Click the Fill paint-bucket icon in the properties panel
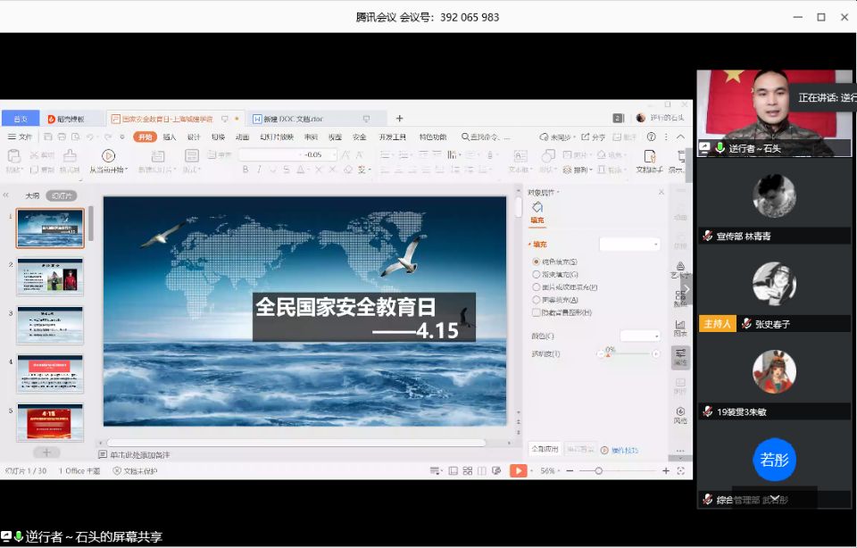Image resolution: width=857 pixels, height=548 pixels. click(x=537, y=207)
